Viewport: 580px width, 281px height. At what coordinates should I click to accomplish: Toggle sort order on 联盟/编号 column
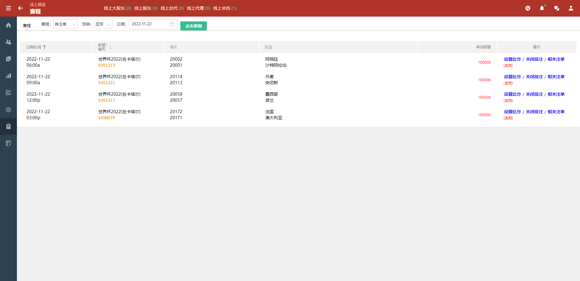click(110, 47)
